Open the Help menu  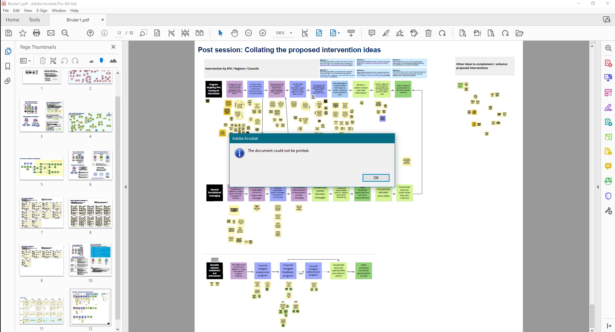(x=74, y=11)
